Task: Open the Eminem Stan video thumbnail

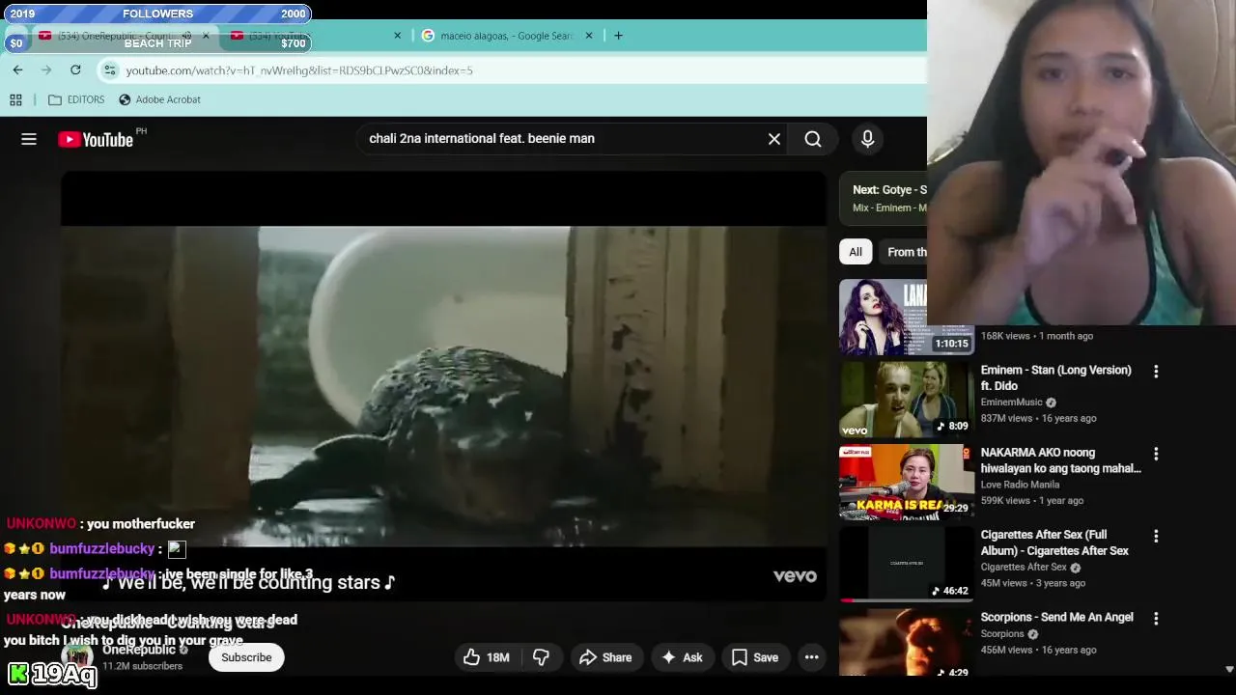Action: 907,400
